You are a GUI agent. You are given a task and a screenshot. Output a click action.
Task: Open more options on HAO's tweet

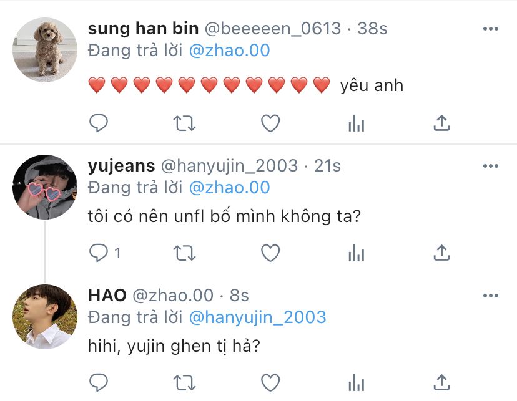[x=490, y=296]
